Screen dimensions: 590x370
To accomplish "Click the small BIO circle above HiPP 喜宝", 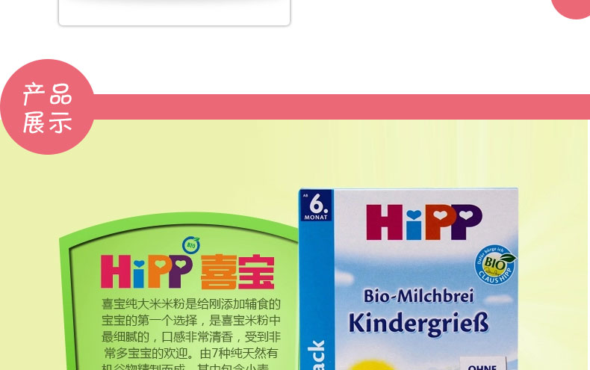I will point(191,245).
